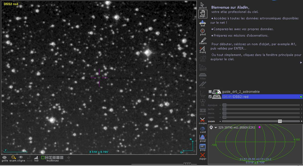This screenshot has height=166, width=303.
Task: Open the 'cont' contour tool
Action: click(x=202, y=130)
